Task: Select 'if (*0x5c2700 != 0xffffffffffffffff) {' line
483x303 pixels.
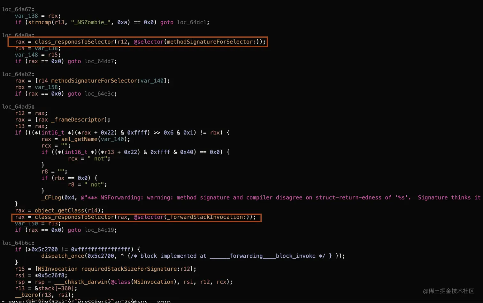Action: click(x=78, y=250)
